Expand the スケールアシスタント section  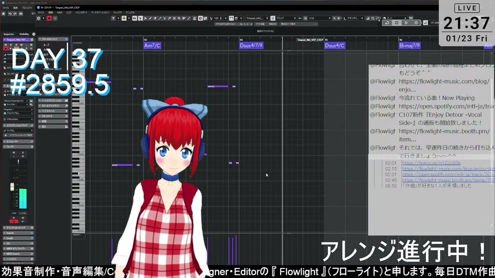[53, 105]
